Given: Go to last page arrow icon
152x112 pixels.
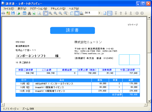Looking at the screenshot, I should [x=131, y=13].
